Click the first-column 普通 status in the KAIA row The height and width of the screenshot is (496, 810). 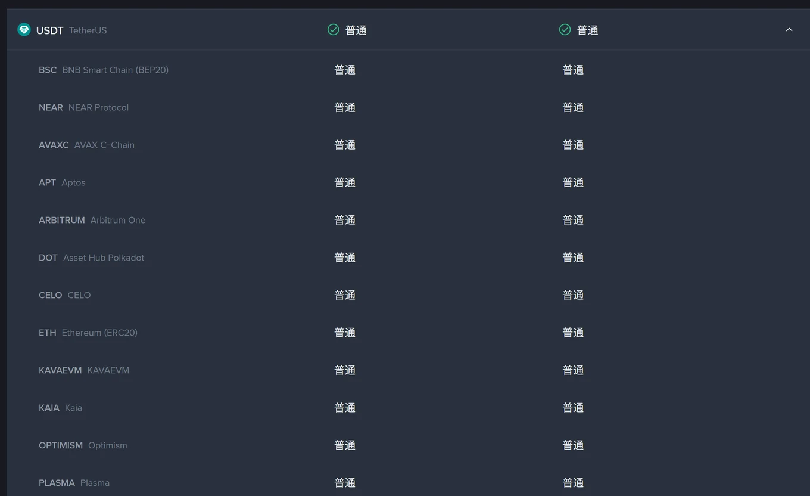pos(345,408)
